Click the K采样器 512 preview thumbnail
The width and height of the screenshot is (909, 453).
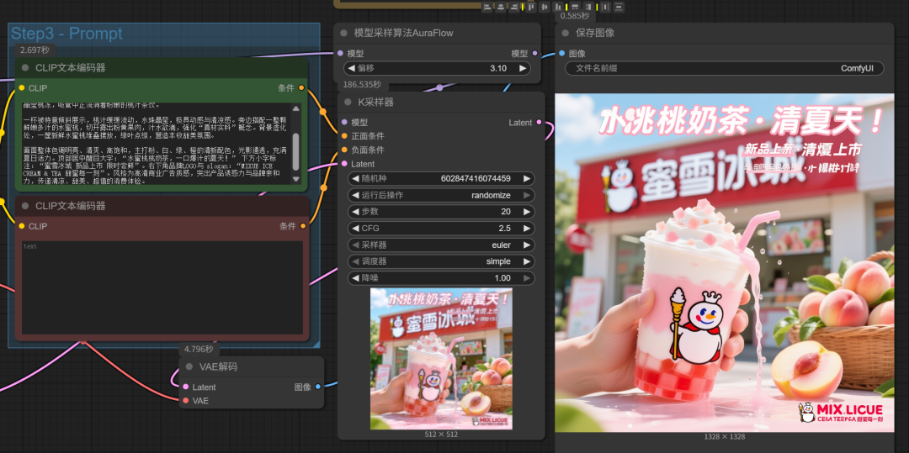click(x=441, y=359)
